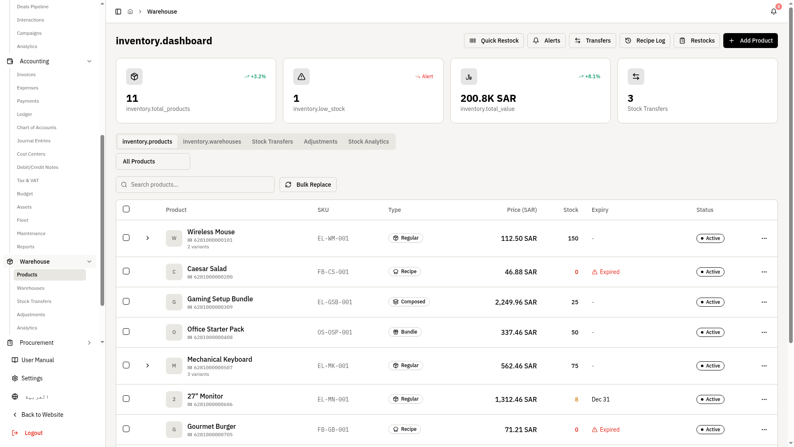
Task: Switch to the Stock Analytics tab
Action: coord(368,142)
